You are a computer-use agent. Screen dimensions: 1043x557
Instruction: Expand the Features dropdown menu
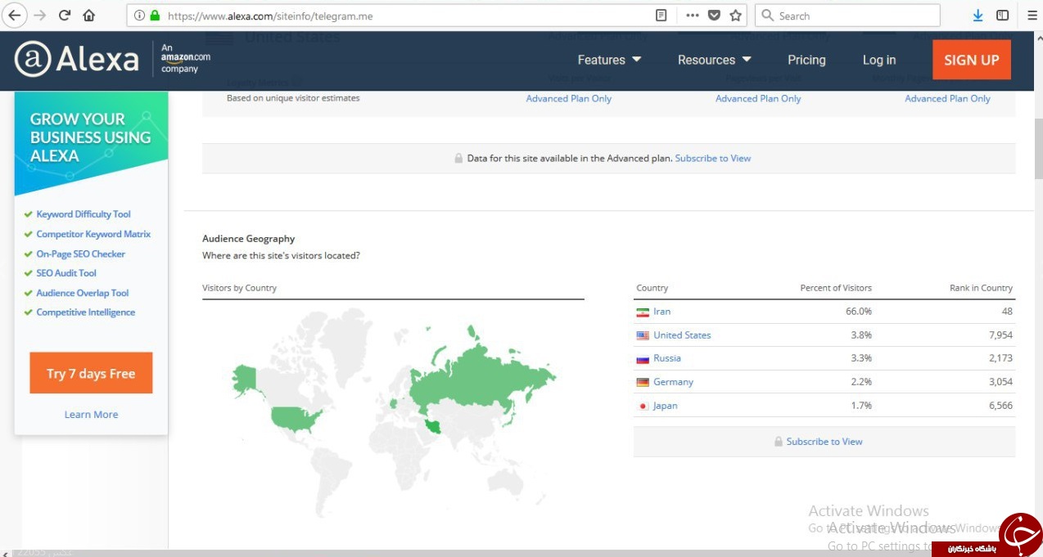609,60
